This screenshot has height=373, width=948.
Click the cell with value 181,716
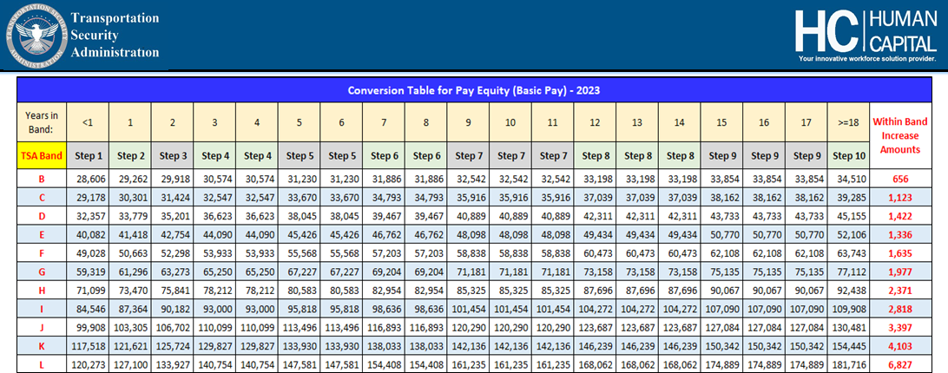click(848, 364)
